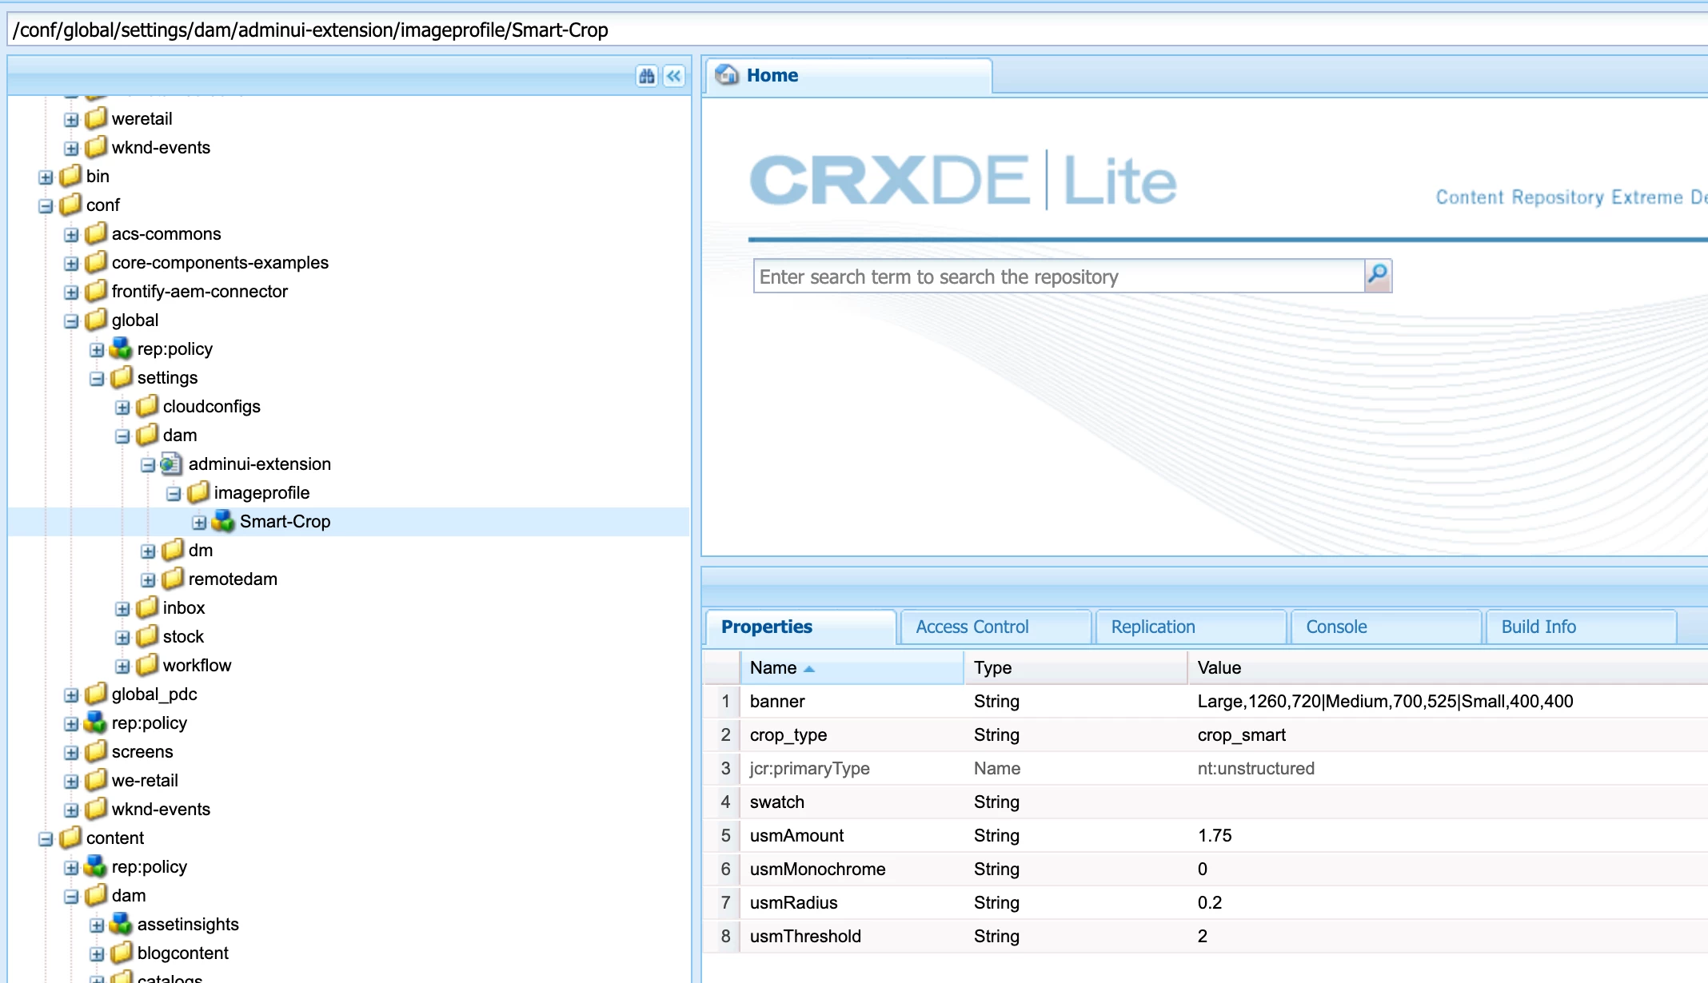
Task: Click the Smart-Crop node icon
Action: (x=223, y=521)
